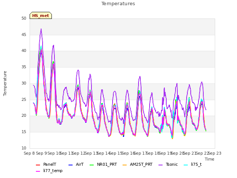Click the HS_met annotation tag
Image resolution: width=237 pixels, height=178 pixels.
click(x=41, y=16)
